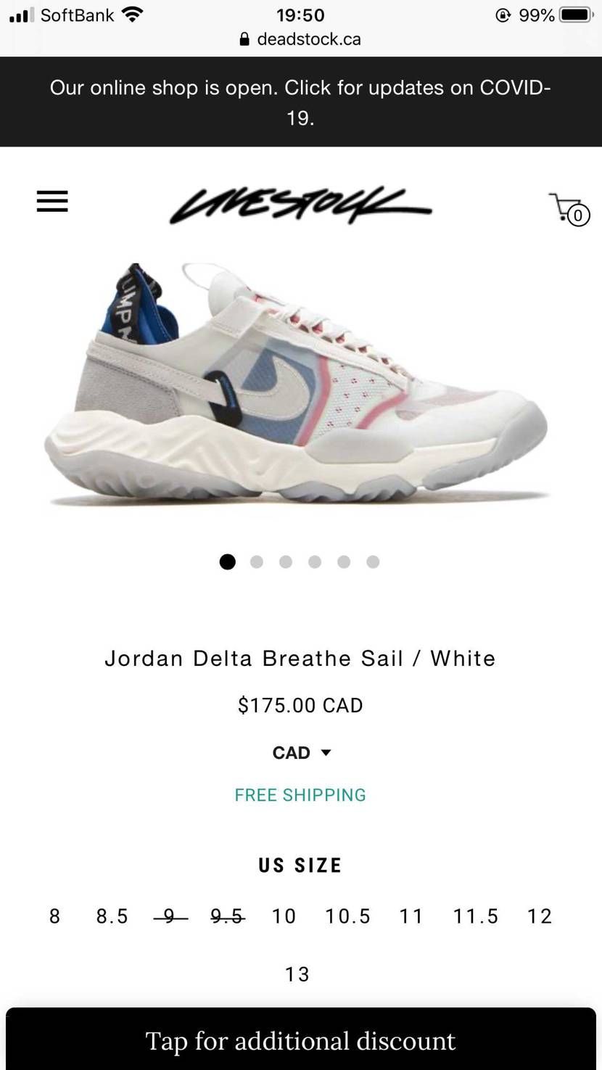Select US size 12

[x=540, y=916]
